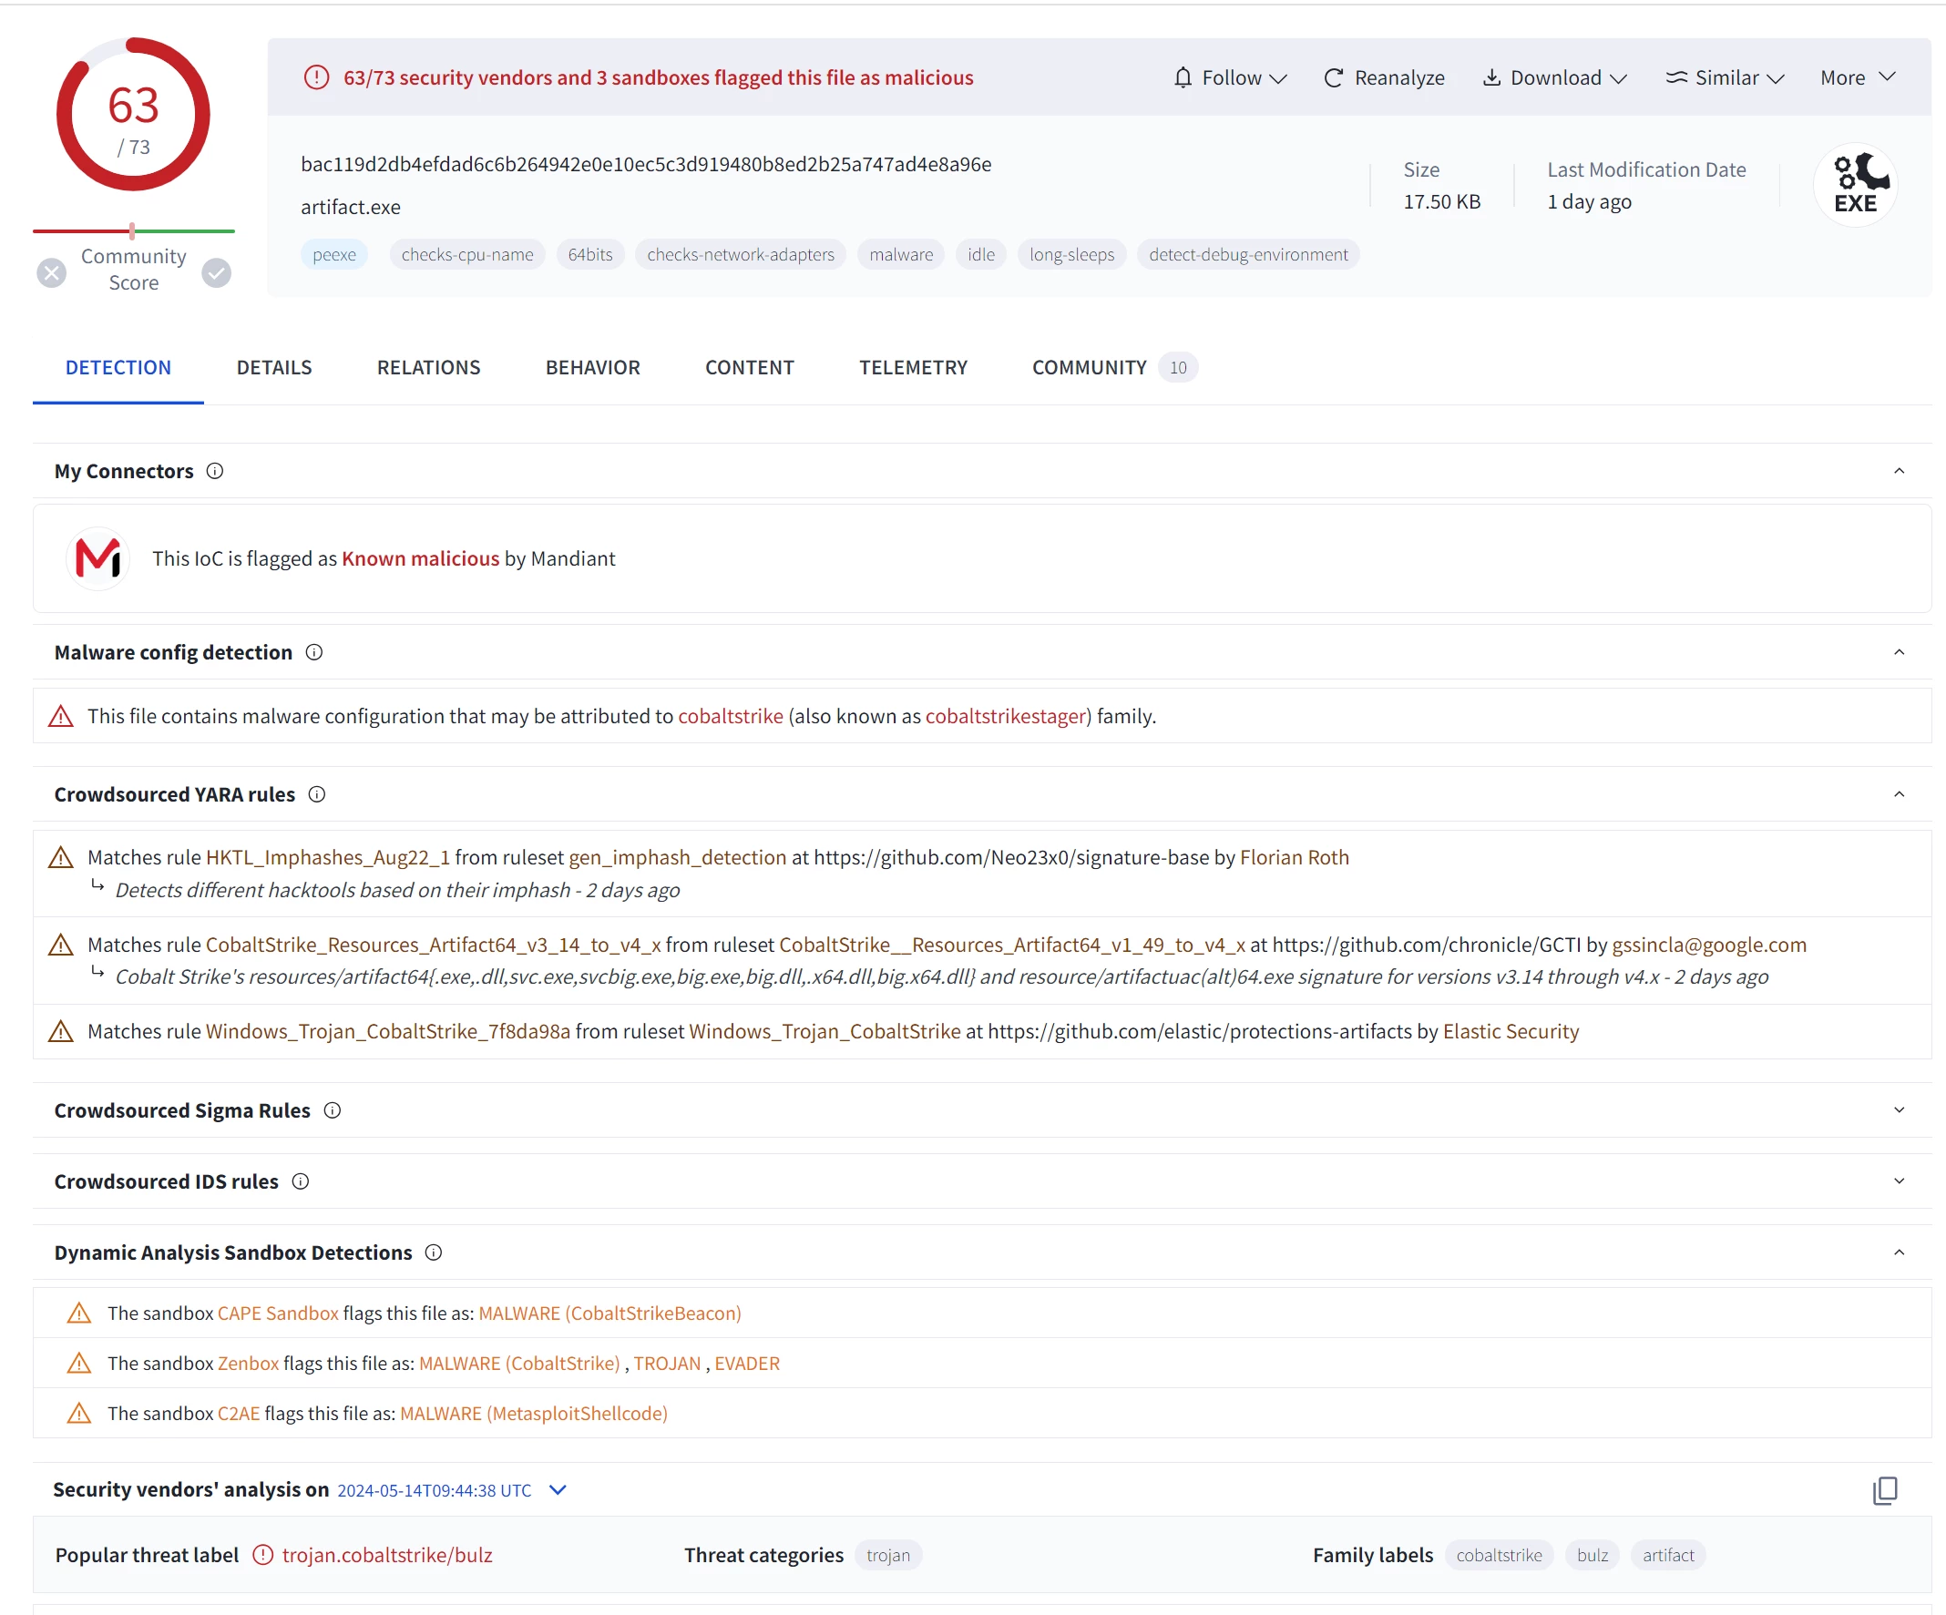The image size is (1946, 1615).
Task: Click the detect-debug-environment tag
Action: [1248, 255]
